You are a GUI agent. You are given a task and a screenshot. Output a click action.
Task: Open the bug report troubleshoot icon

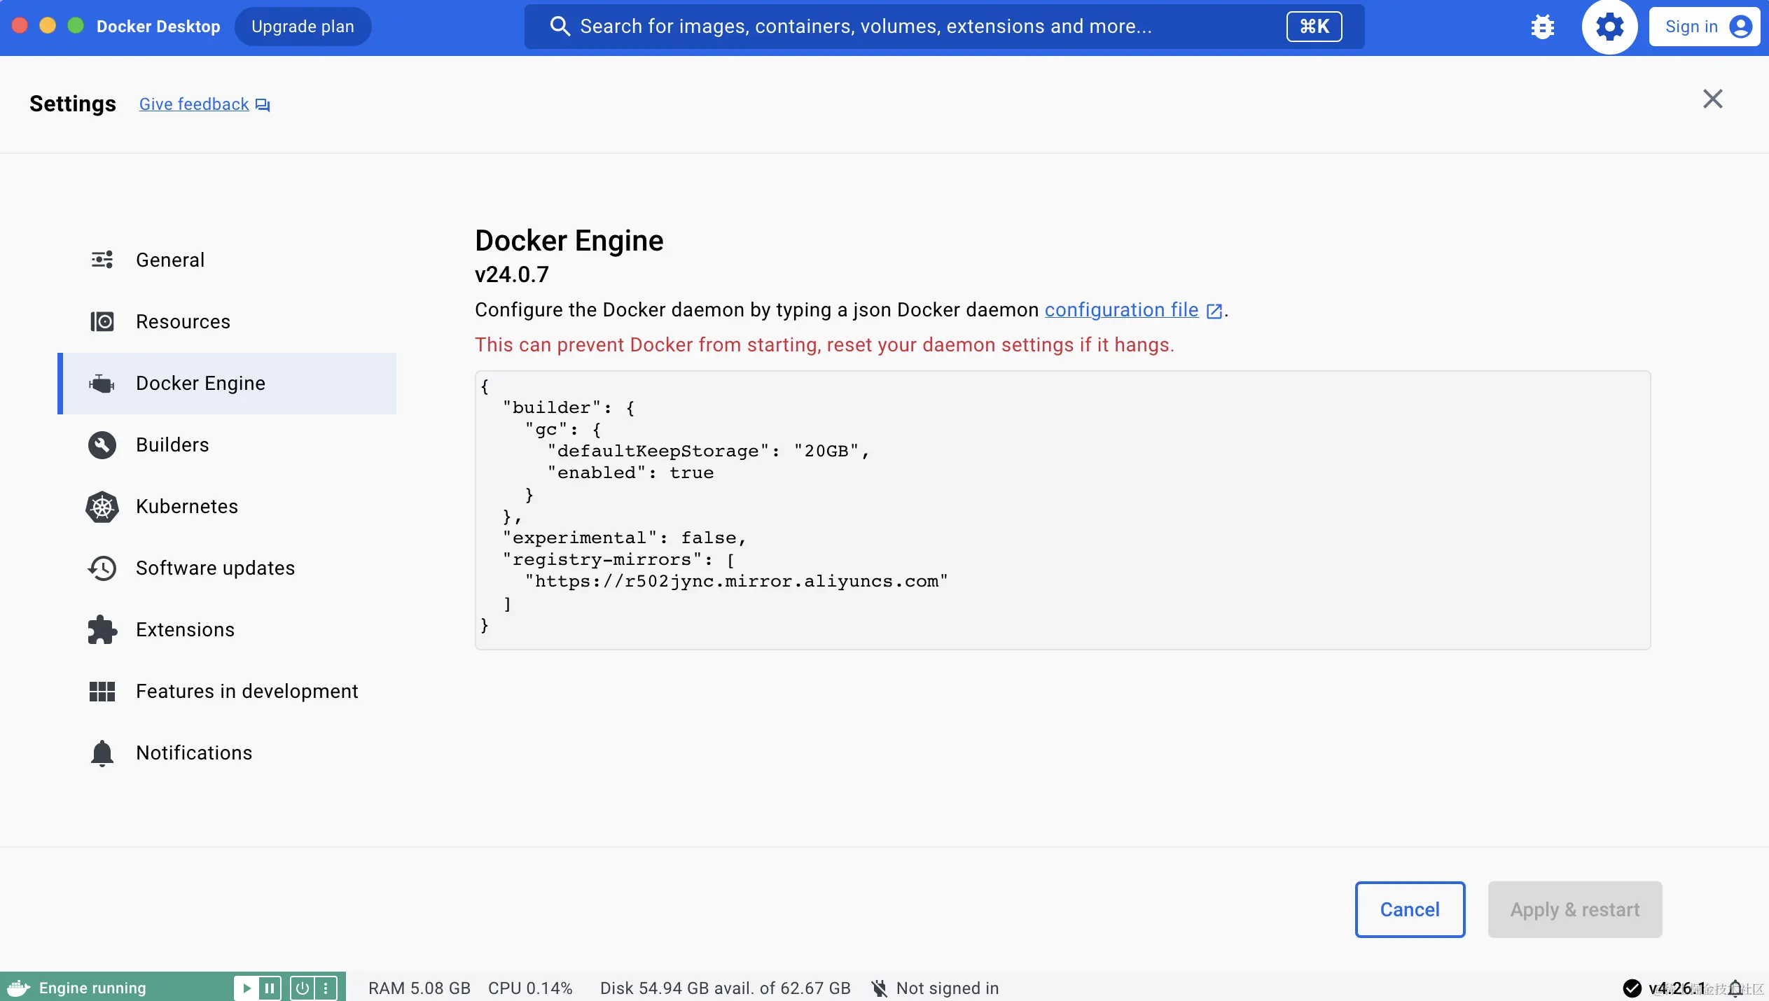click(x=1542, y=27)
